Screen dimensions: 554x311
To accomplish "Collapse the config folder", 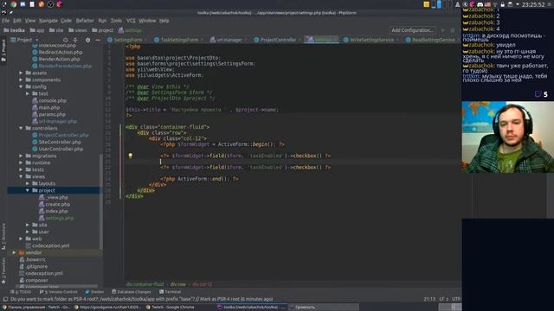I will (x=21, y=86).
